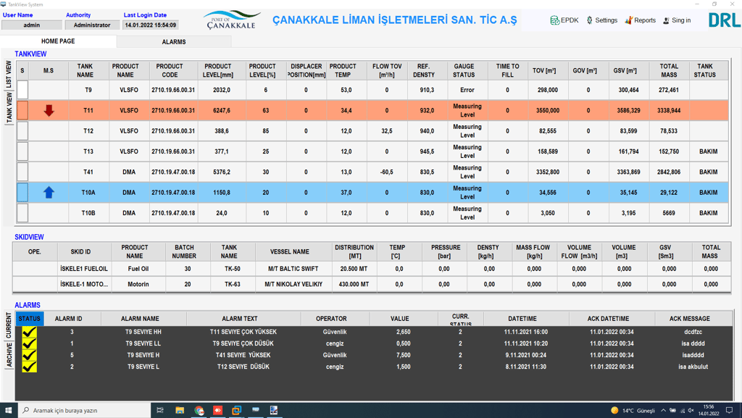The width and height of the screenshot is (742, 418).
Task: Select product level 6247,6 cell
Action: (222, 110)
